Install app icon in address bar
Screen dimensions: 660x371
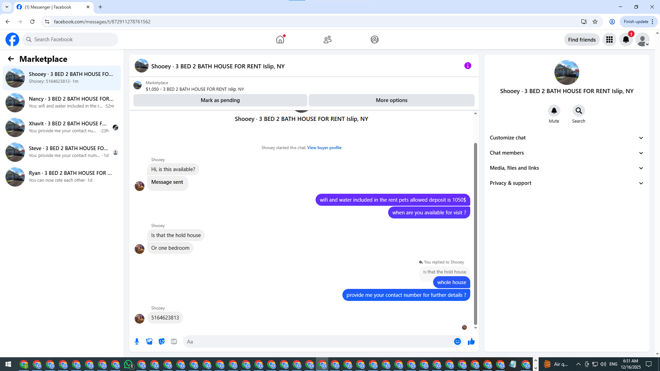point(584,22)
